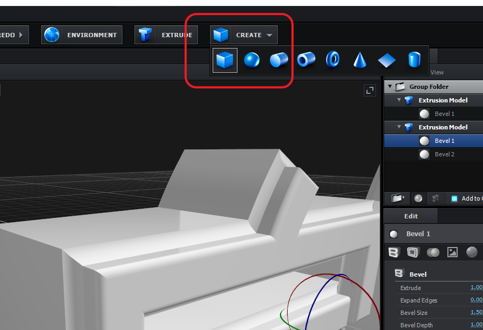The width and height of the screenshot is (483, 330).
Task: Edit the Extrude value
Action: (476, 287)
